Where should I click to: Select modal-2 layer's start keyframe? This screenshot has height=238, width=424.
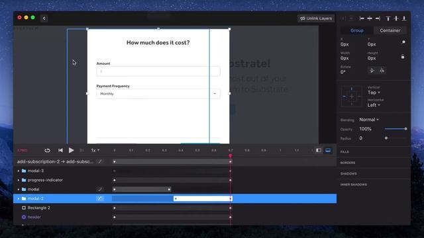(x=176, y=198)
